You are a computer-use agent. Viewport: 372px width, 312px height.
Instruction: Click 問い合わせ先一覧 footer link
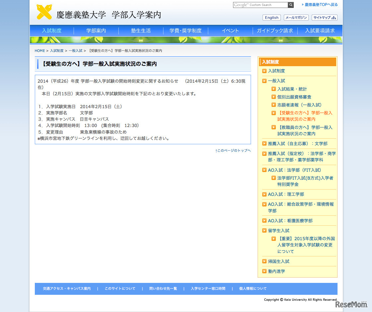163,289
